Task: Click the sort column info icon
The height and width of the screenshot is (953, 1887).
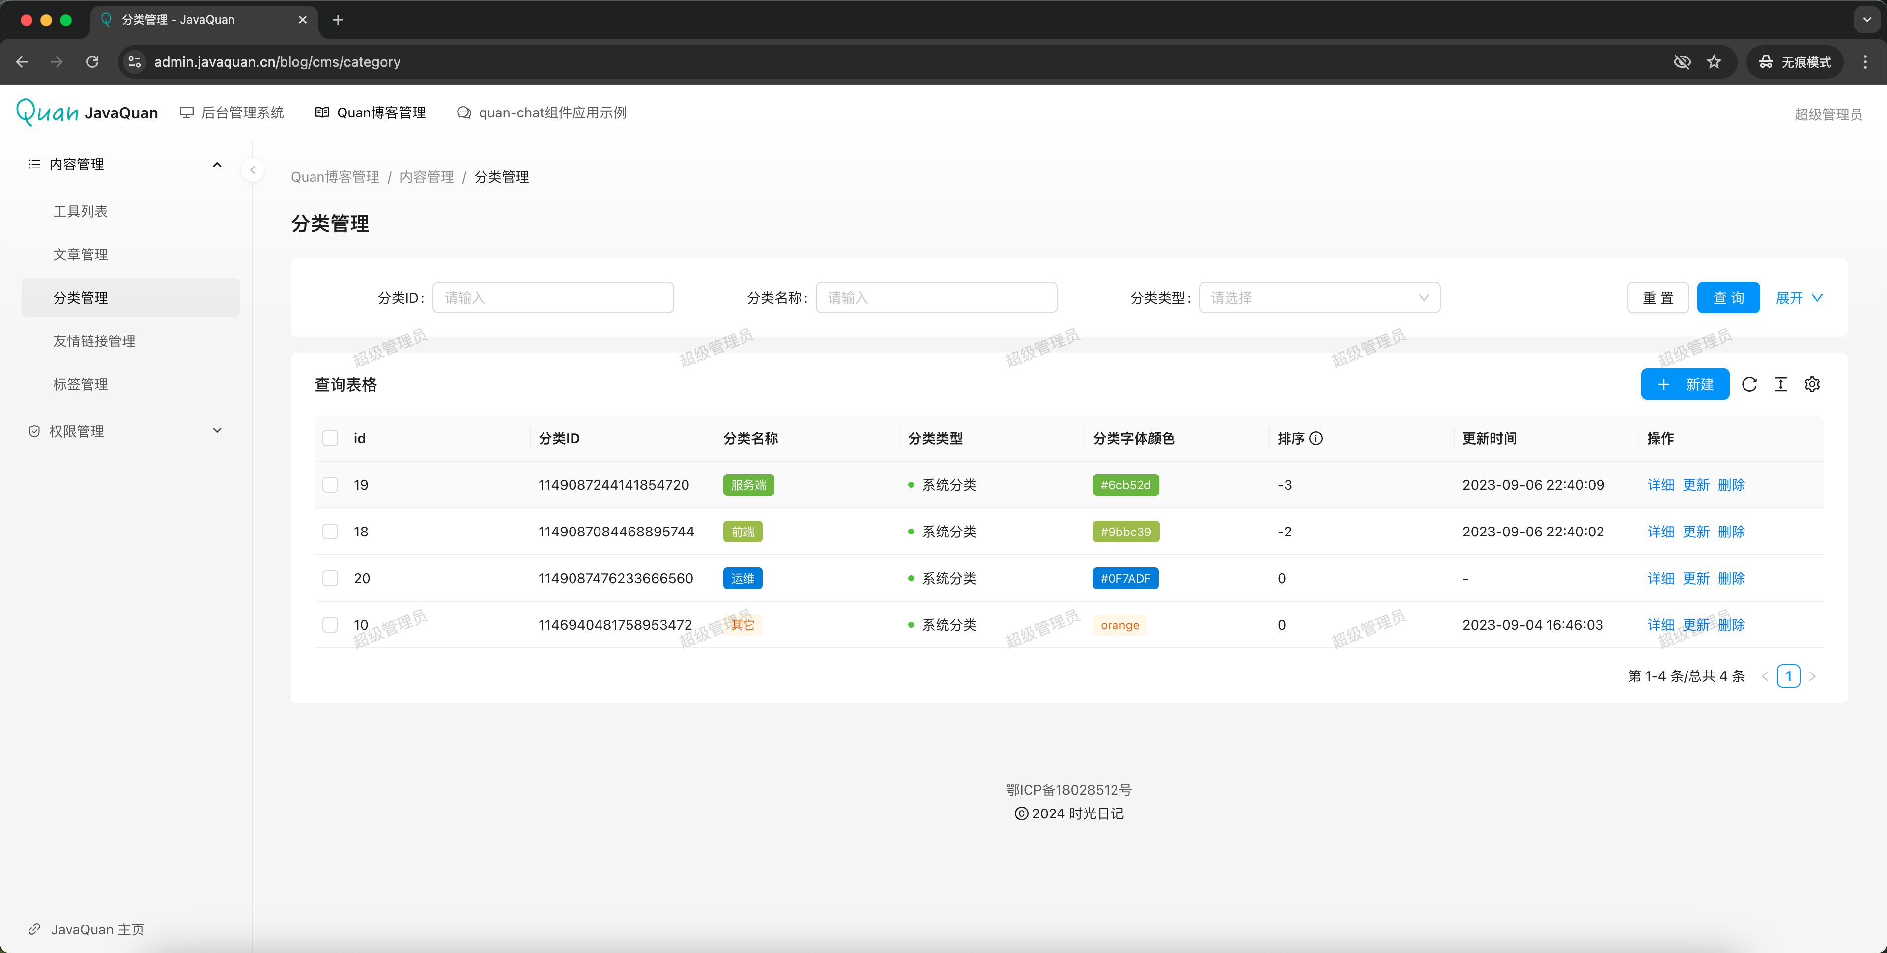Action: [1316, 438]
